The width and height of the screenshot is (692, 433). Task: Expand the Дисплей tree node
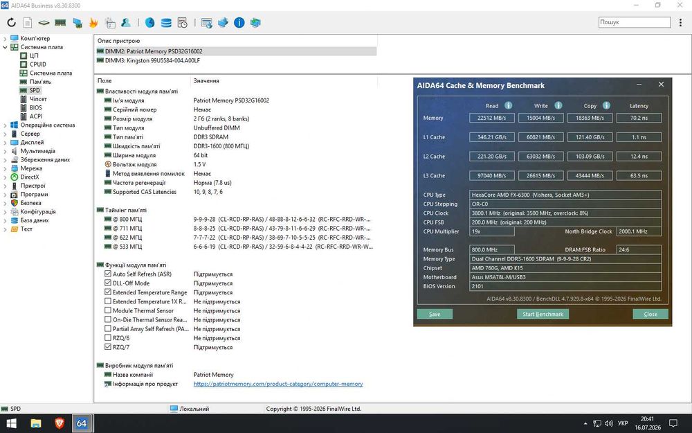click(x=5, y=142)
